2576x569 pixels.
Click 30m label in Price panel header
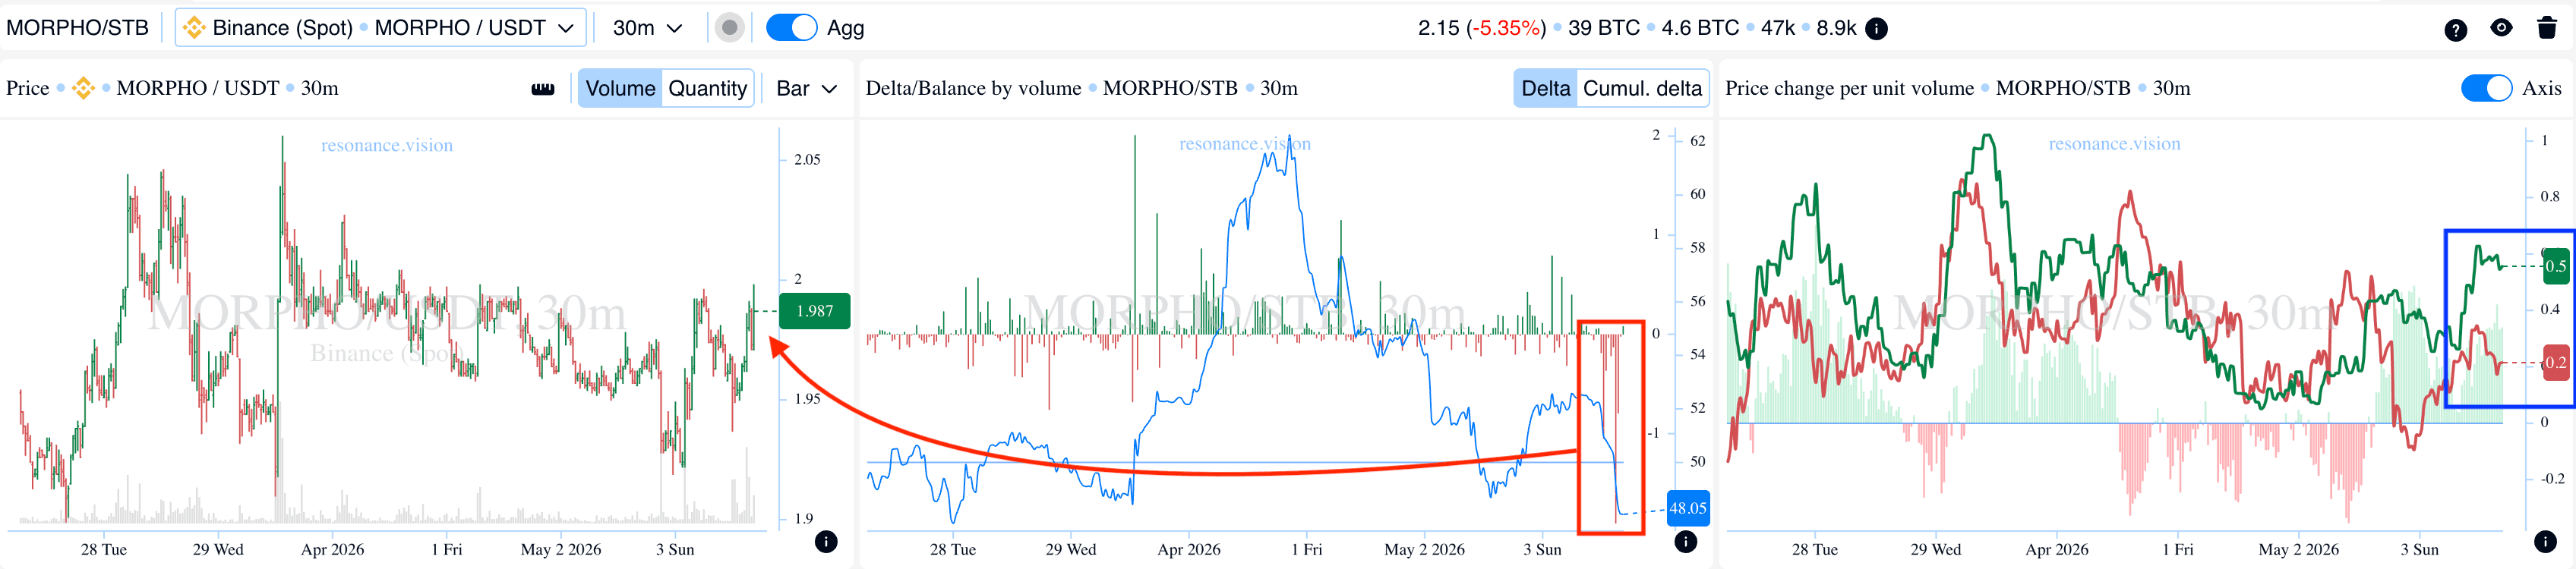pyautogui.click(x=320, y=88)
